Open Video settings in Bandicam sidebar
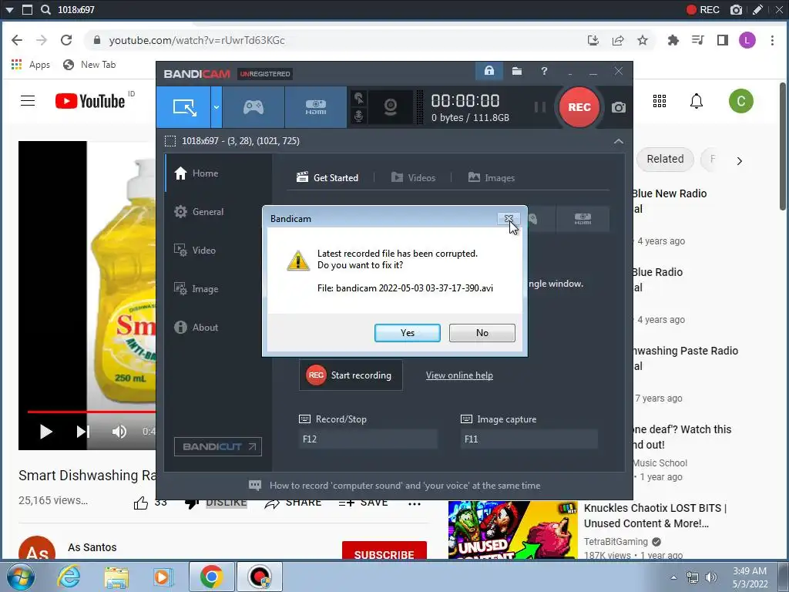This screenshot has width=789, height=592. click(x=218, y=251)
